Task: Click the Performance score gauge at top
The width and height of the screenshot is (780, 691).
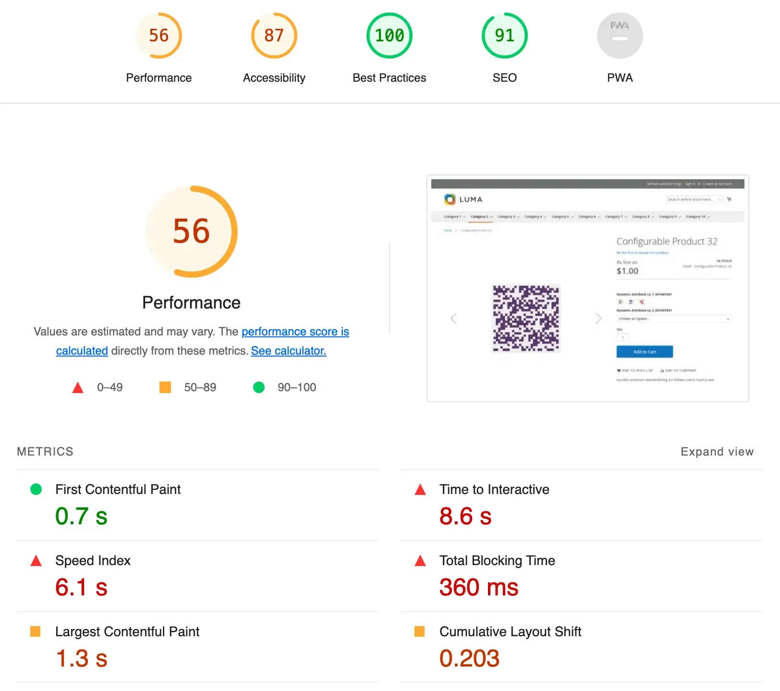Action: click(158, 36)
